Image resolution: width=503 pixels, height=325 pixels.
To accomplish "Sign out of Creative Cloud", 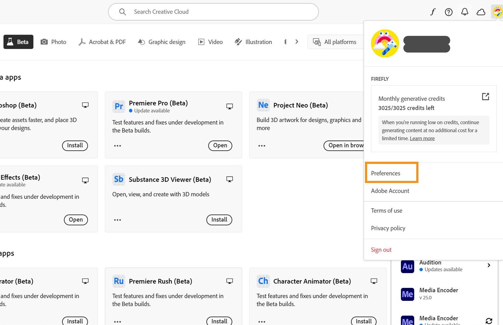I will click(381, 250).
